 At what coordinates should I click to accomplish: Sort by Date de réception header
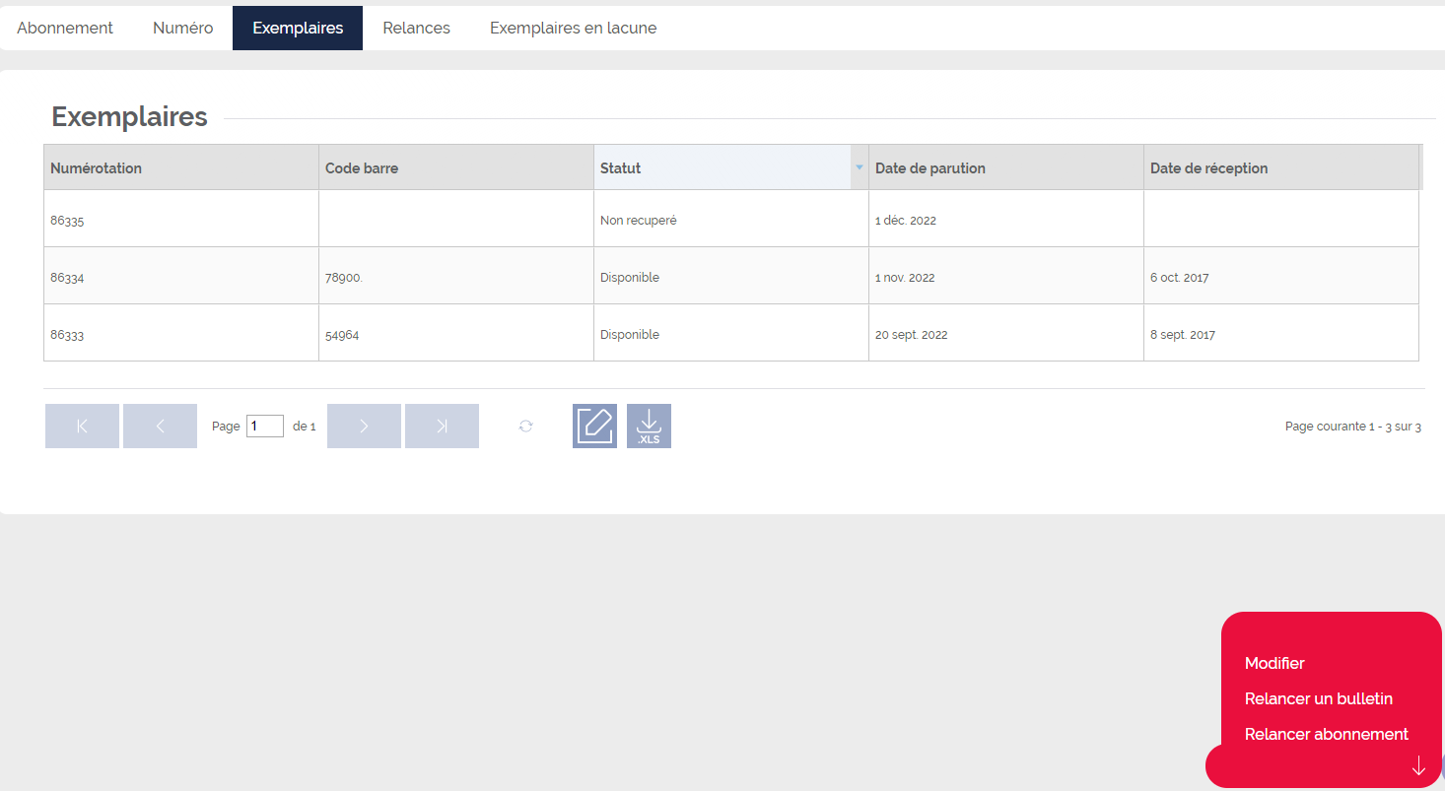1280,167
